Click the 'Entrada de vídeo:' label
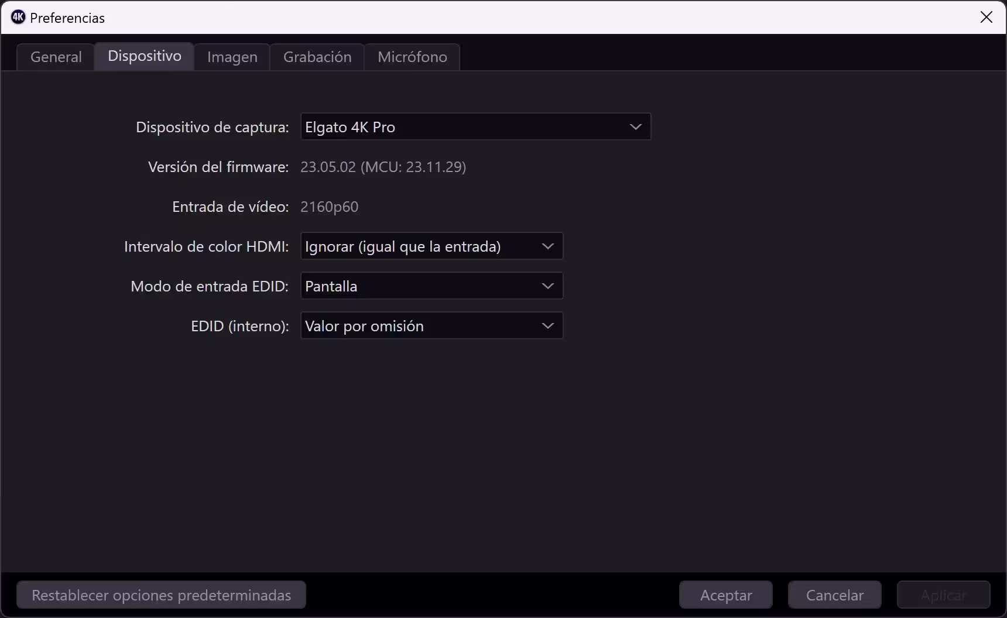Viewport: 1007px width, 618px height. (x=231, y=207)
